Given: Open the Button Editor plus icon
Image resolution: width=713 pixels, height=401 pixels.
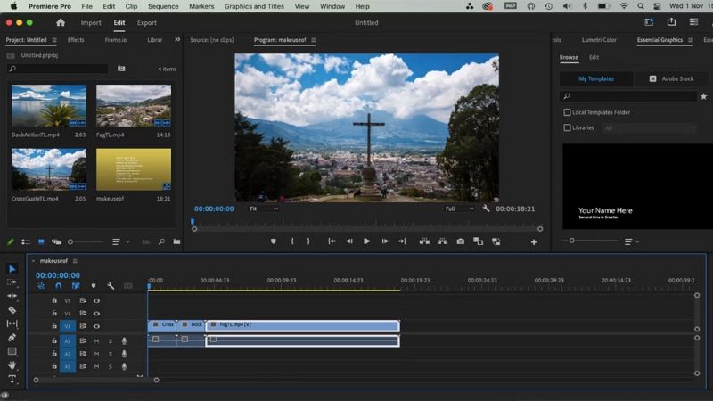Looking at the screenshot, I should point(534,242).
